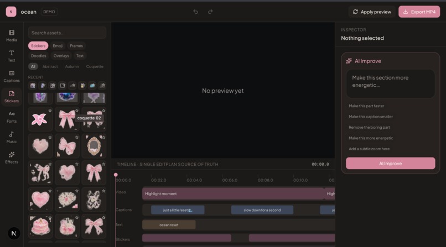The height and width of the screenshot is (247, 446).
Task: Choose the Make this more energetic suggestion
Action: [371, 138]
